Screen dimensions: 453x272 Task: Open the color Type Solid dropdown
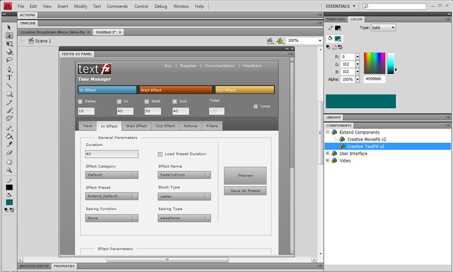click(383, 27)
